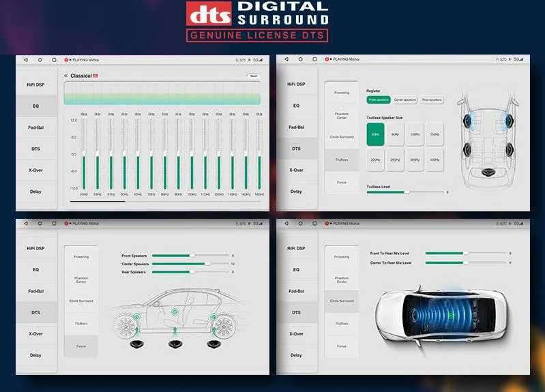
Task: Open the Delay tab in the EQ screen
Action: tap(35, 192)
